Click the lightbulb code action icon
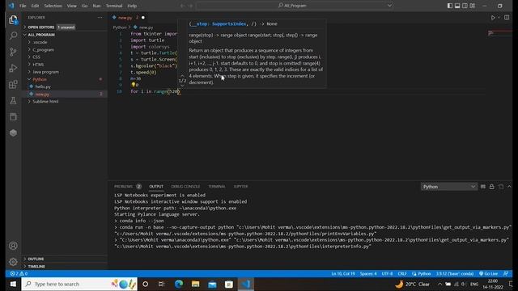This screenshot has width=518, height=291. (133, 85)
